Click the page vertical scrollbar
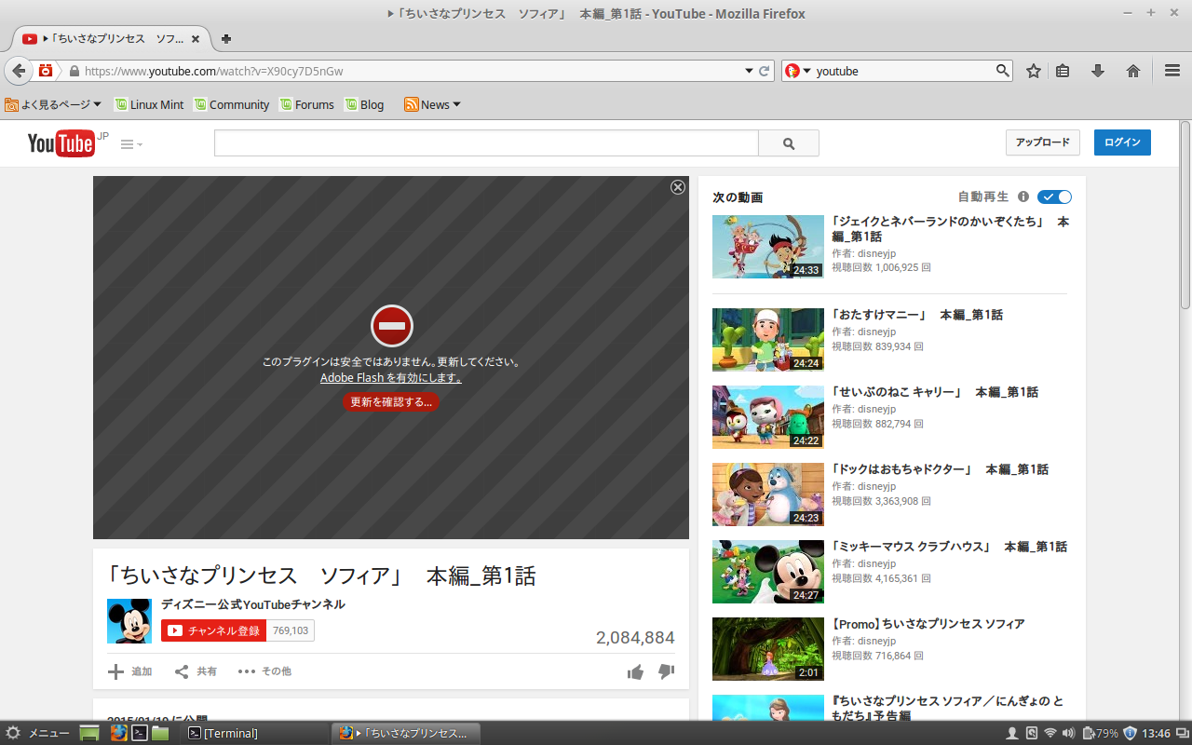Screen dimensions: 1192x745 pyautogui.click(x=1185, y=216)
